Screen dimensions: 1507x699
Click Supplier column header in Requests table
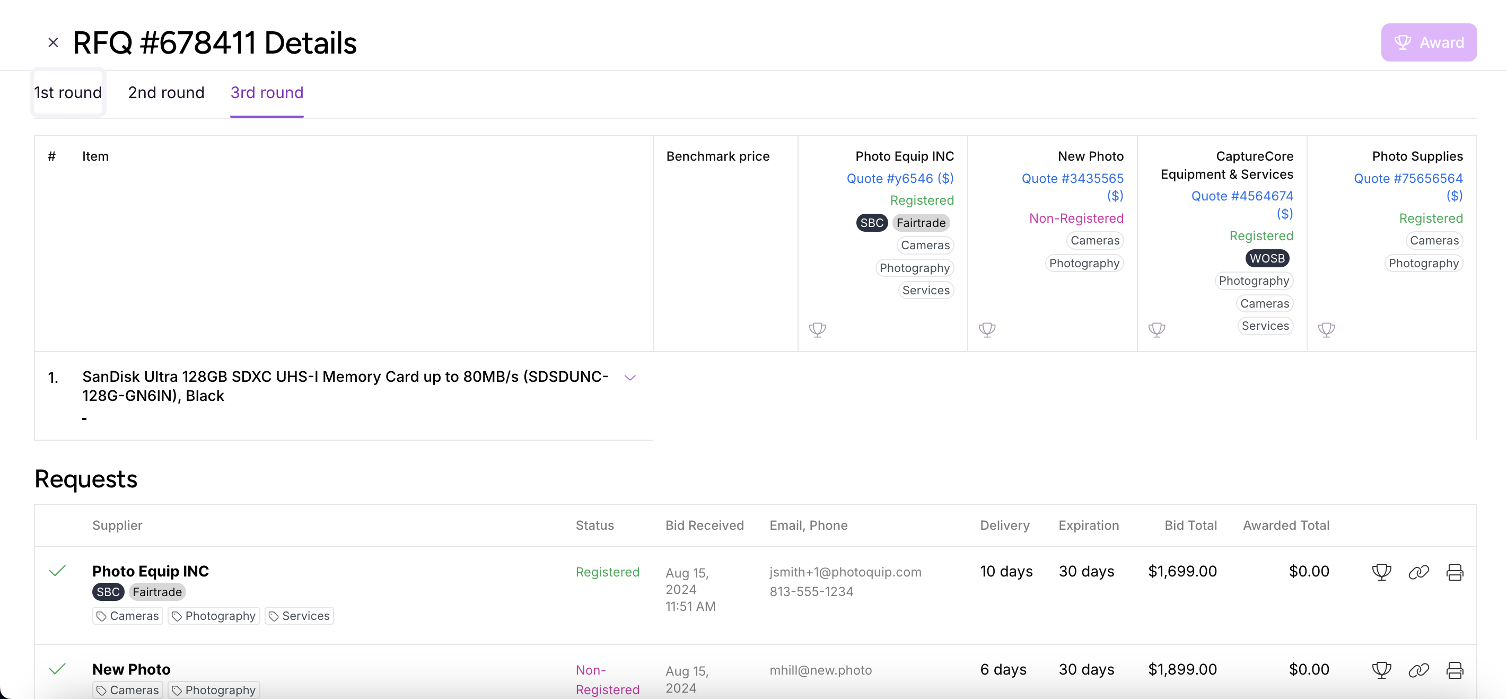(x=118, y=525)
